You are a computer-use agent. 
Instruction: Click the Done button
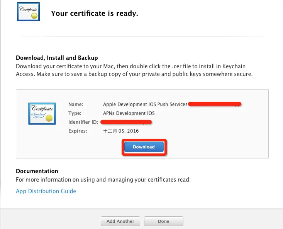164,221
